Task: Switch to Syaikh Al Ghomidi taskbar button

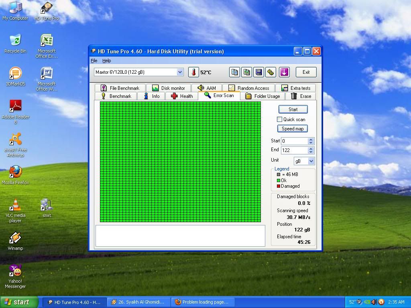Action: [x=138, y=302]
